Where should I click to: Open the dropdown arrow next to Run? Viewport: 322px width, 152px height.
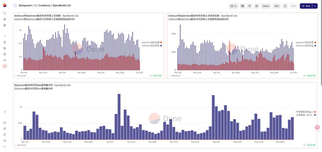point(315,6)
